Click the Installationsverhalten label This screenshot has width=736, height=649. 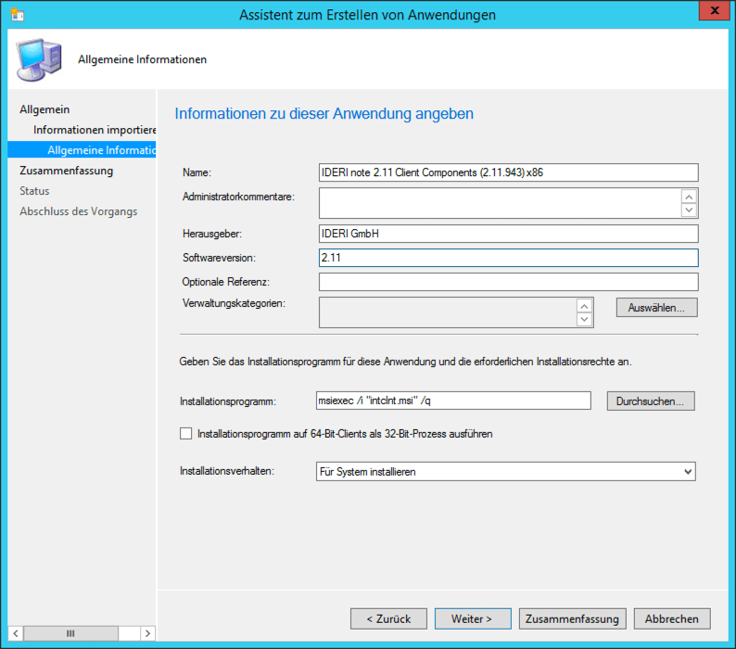227,471
